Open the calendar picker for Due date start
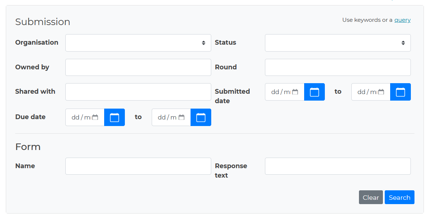 [x=114, y=117]
